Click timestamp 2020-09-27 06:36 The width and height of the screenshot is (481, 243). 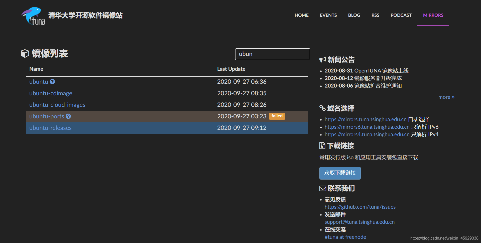pyautogui.click(x=242, y=82)
